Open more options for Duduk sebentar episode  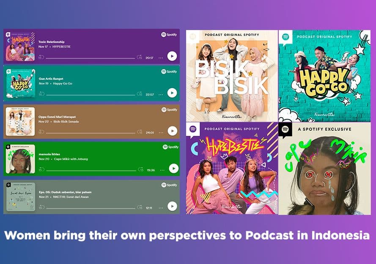point(161,208)
